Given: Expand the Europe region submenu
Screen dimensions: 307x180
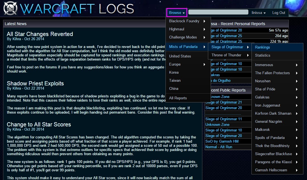Looking at the screenshot, I should pos(188,64).
